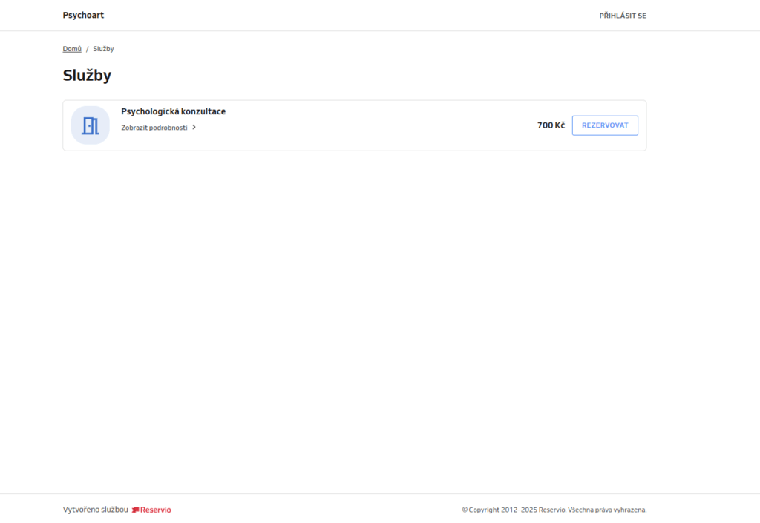Click the Vytvořeno službou footer text

[x=96, y=510]
